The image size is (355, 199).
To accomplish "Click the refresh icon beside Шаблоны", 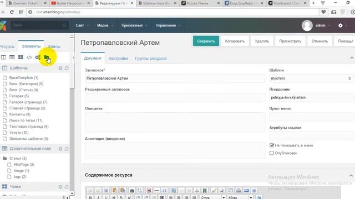I will pos(67,68).
